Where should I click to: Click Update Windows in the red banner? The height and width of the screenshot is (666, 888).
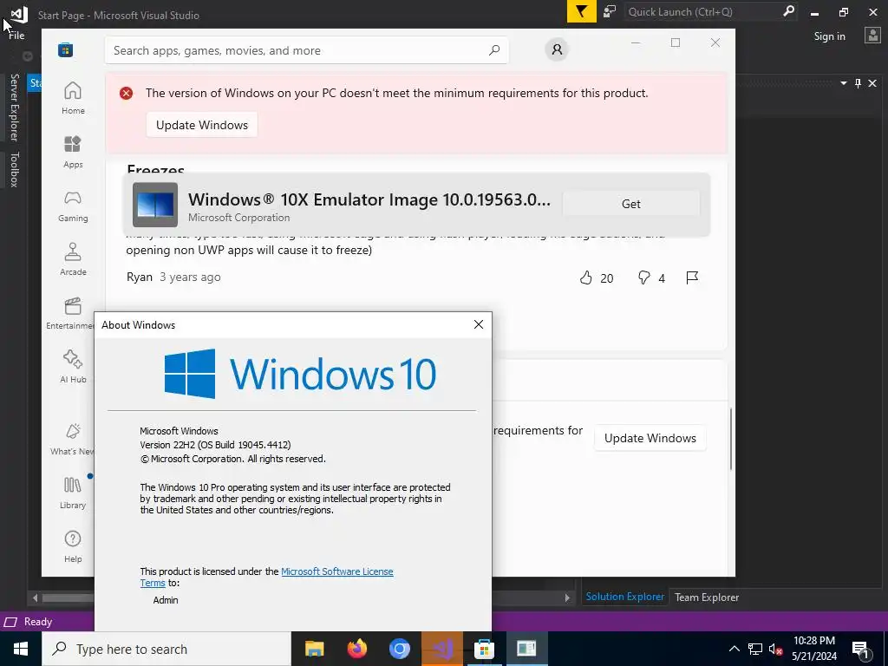(x=201, y=125)
